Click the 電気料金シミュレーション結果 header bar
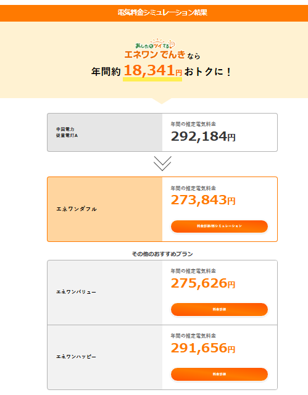This screenshot has height=395, width=308. pyautogui.click(x=154, y=13)
